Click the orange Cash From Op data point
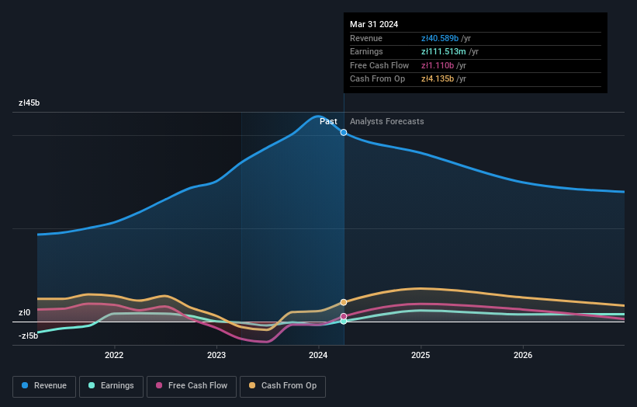This screenshot has height=407, width=637. [344, 302]
